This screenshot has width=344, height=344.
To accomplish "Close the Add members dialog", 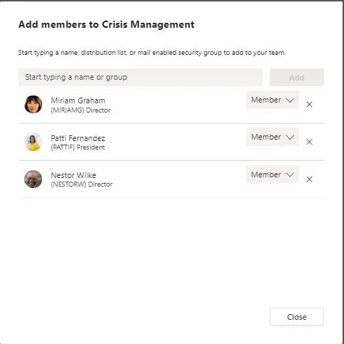I will click(297, 317).
